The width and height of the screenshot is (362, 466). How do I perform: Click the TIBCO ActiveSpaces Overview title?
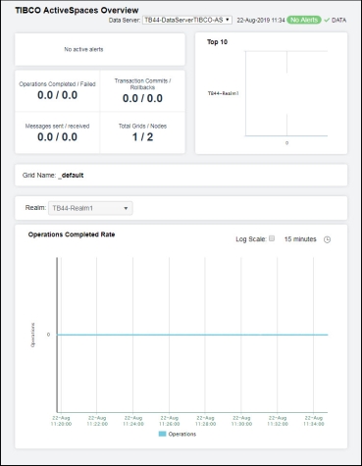(77, 10)
